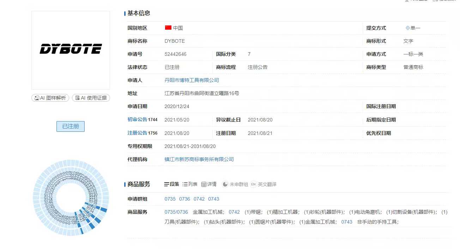Click highlighted 0736 segment in circular chart

pos(93,205)
